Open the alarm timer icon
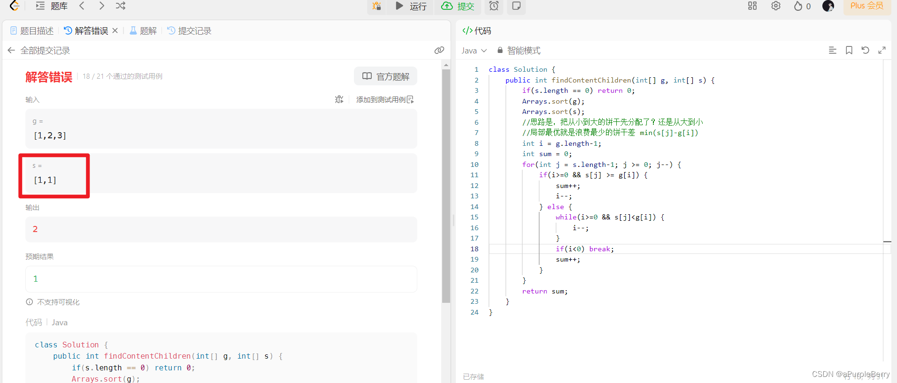This screenshot has height=383, width=897. (494, 6)
